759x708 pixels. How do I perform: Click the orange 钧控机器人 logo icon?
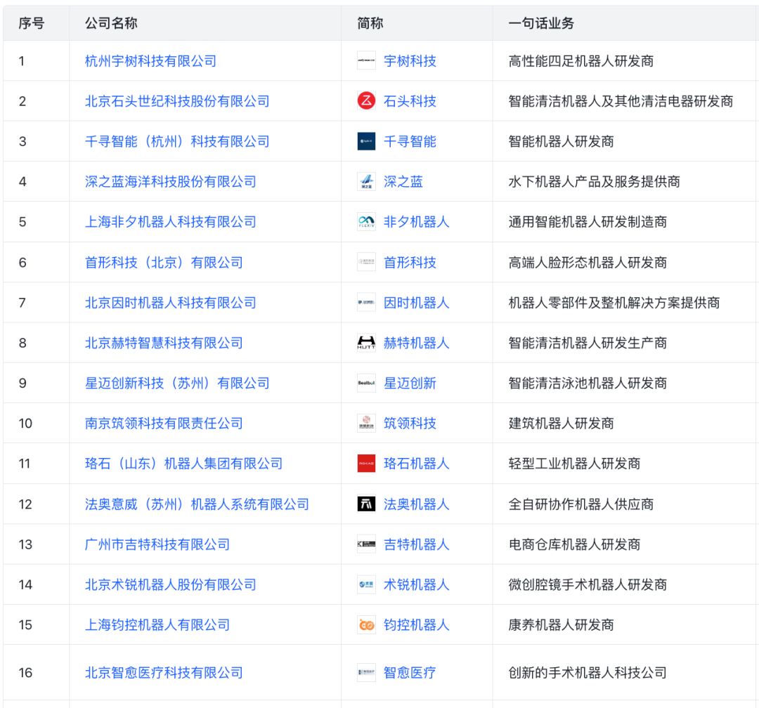(x=366, y=624)
